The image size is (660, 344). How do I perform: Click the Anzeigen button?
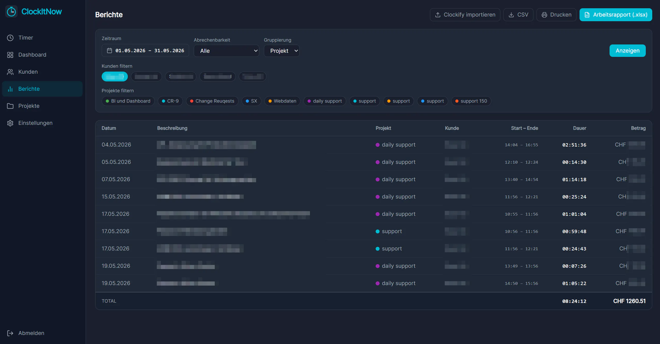click(x=627, y=51)
